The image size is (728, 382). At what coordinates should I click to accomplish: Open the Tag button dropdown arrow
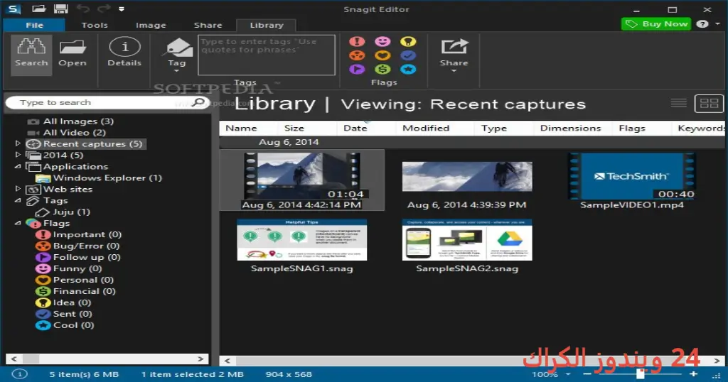point(176,71)
